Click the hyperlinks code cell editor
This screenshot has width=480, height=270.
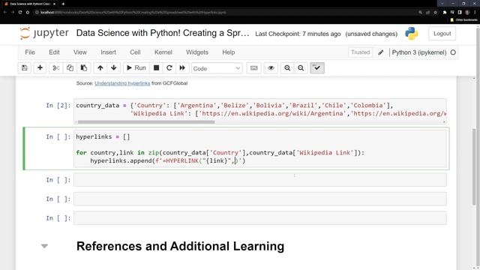260,148
